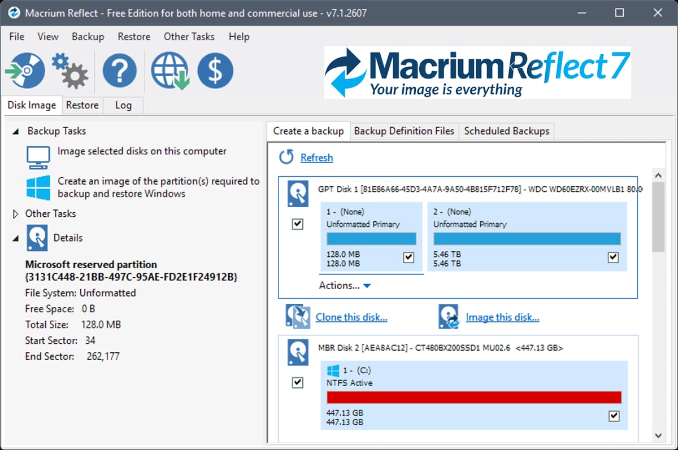Click the dollar sign purchase icon
678x450 pixels.
(x=215, y=71)
